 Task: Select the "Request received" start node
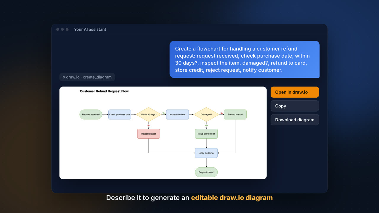tap(91, 114)
